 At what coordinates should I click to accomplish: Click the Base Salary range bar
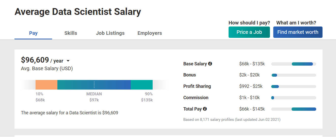(294, 64)
